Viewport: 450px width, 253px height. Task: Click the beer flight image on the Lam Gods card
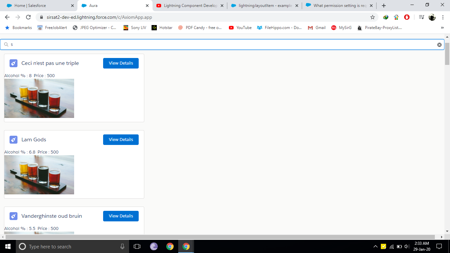coord(39,175)
